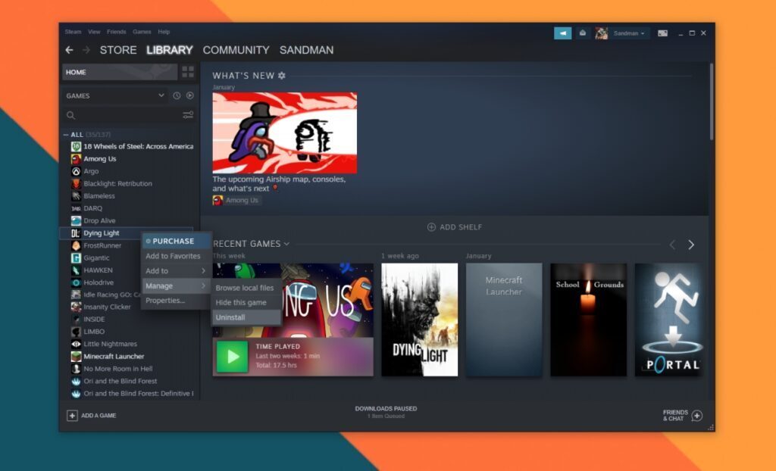Open the Friends menu in the menu bar

pos(116,32)
